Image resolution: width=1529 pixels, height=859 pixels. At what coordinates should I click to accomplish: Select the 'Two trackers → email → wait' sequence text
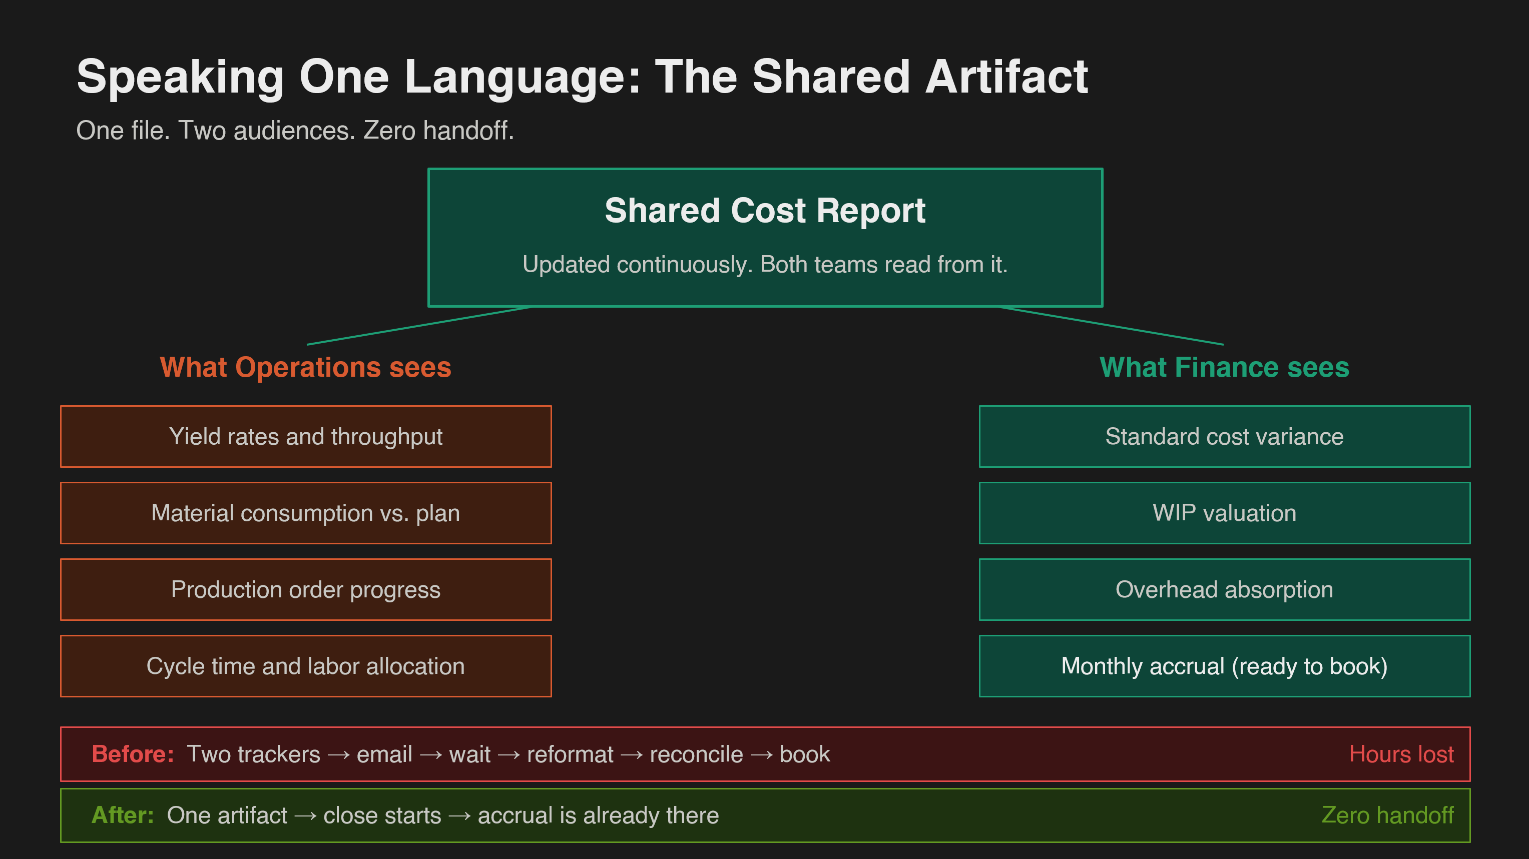(x=339, y=754)
